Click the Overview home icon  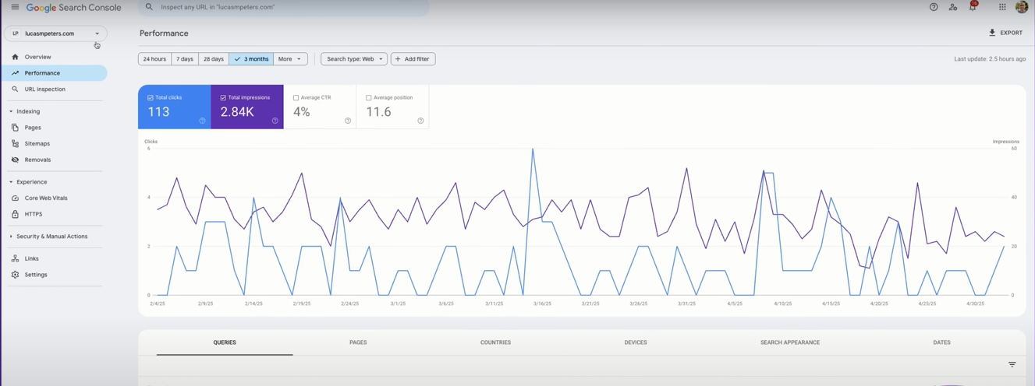pos(15,57)
